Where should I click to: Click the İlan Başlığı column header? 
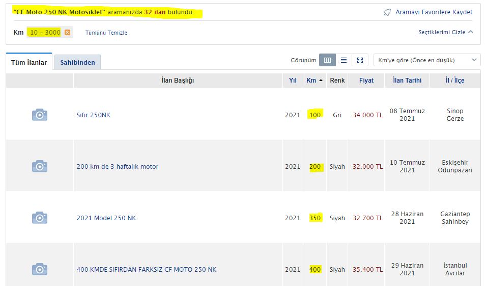pyautogui.click(x=178, y=80)
